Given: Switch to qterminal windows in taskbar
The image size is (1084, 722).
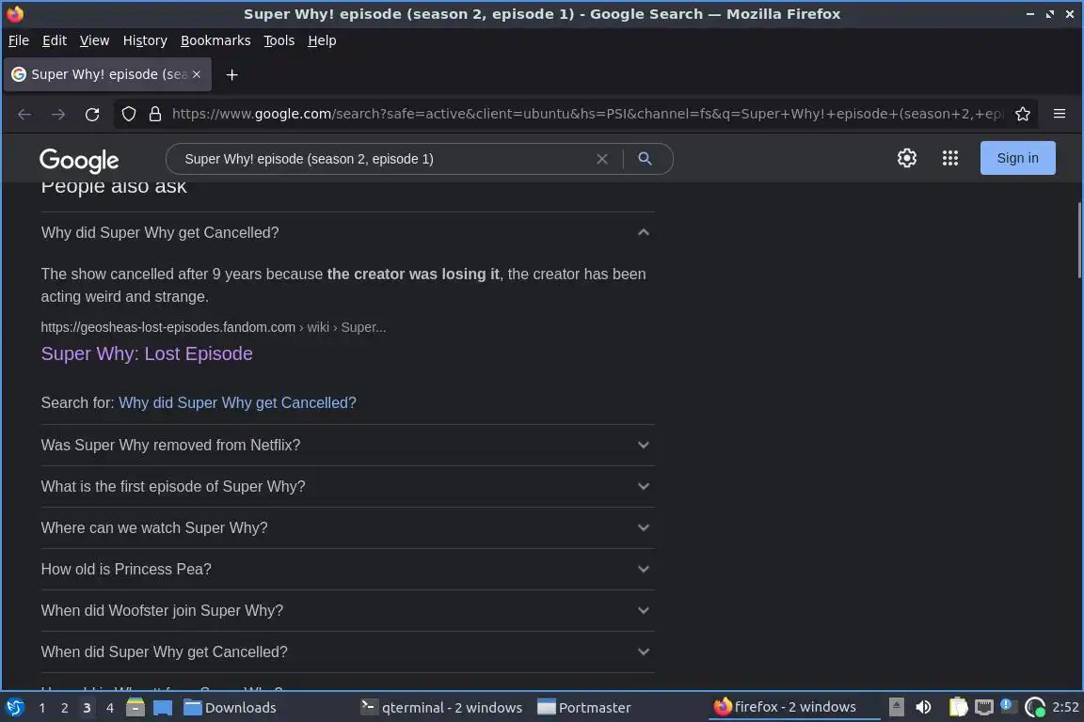Looking at the screenshot, I should [x=441, y=708].
